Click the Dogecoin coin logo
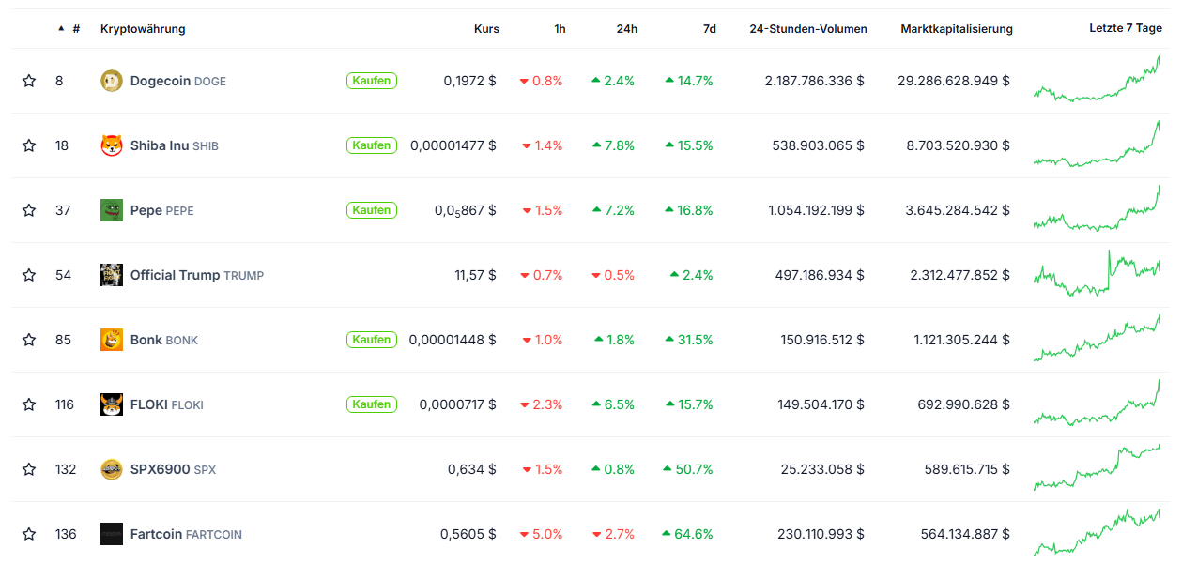Image resolution: width=1182 pixels, height=564 pixels. [x=112, y=81]
